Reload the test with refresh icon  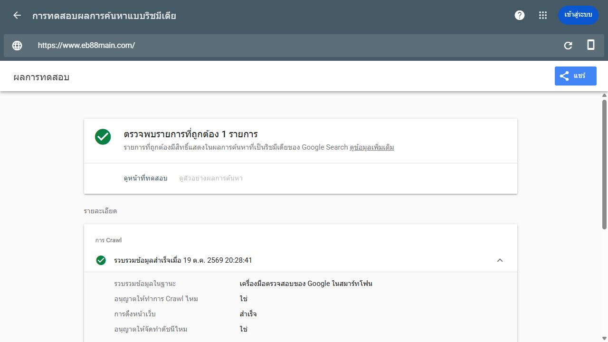coord(568,46)
